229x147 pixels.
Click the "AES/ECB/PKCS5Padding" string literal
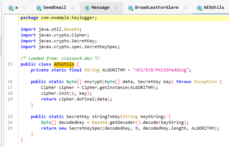[161, 70]
